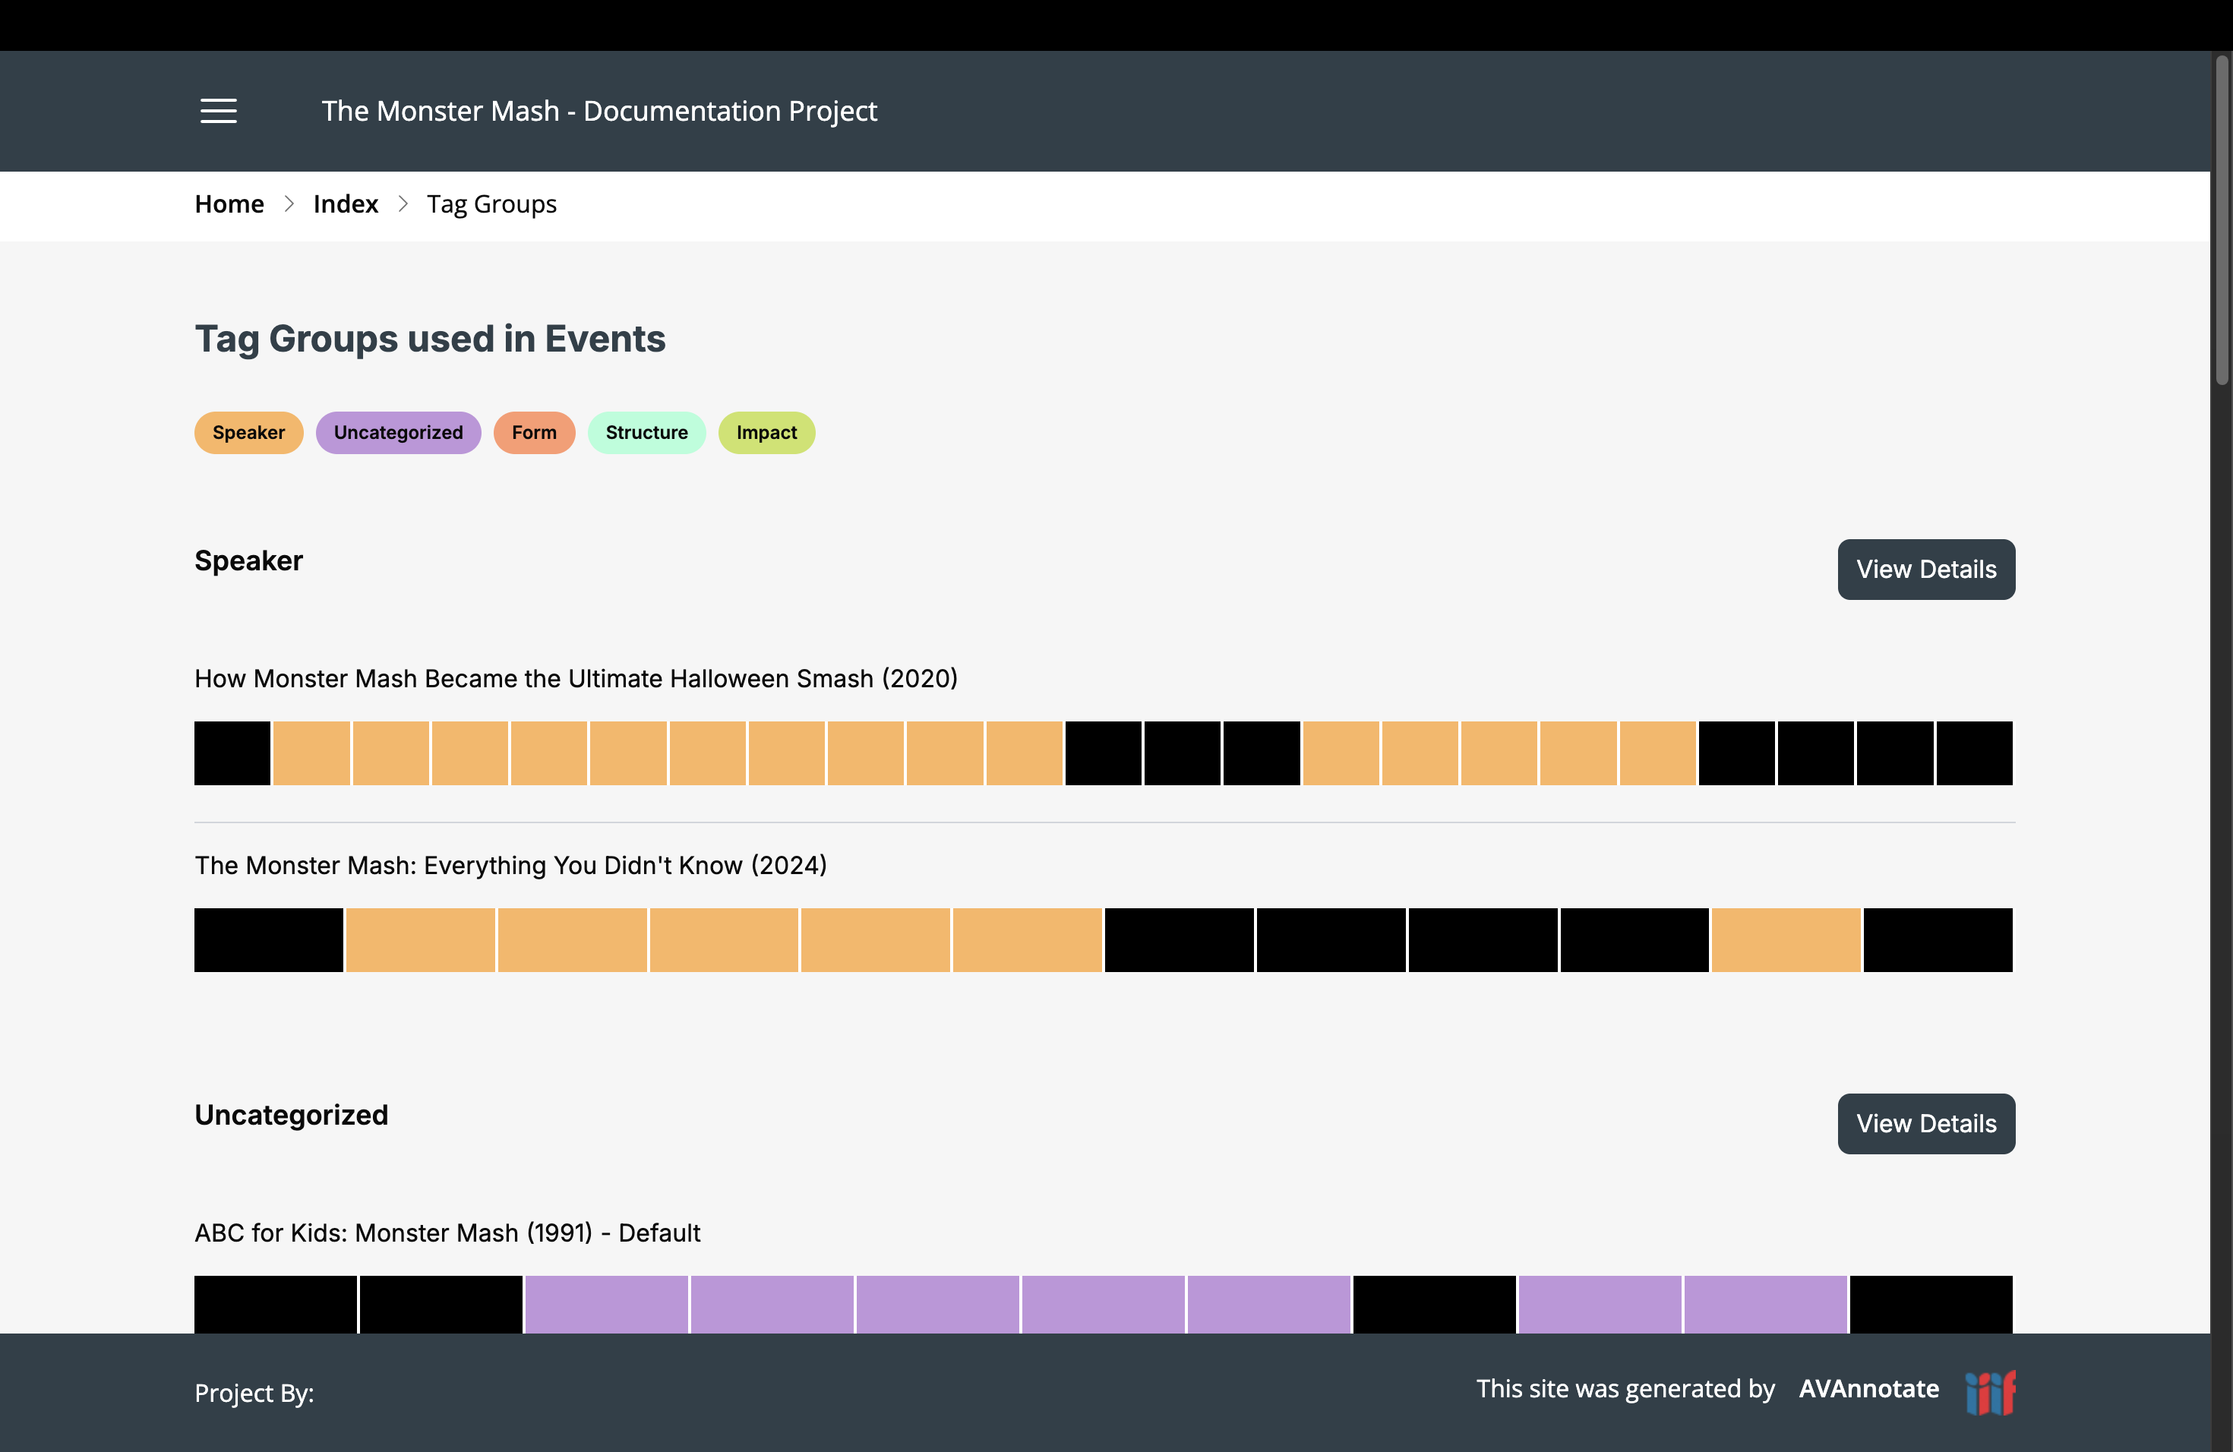Open the hamburger navigation menu
This screenshot has height=1452, width=2233.
(x=219, y=111)
